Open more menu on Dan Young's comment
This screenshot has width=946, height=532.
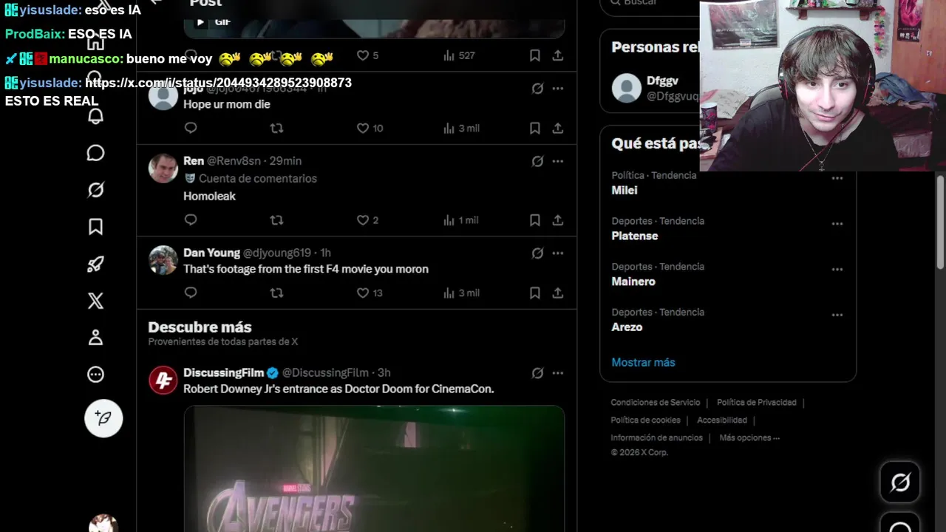558,253
